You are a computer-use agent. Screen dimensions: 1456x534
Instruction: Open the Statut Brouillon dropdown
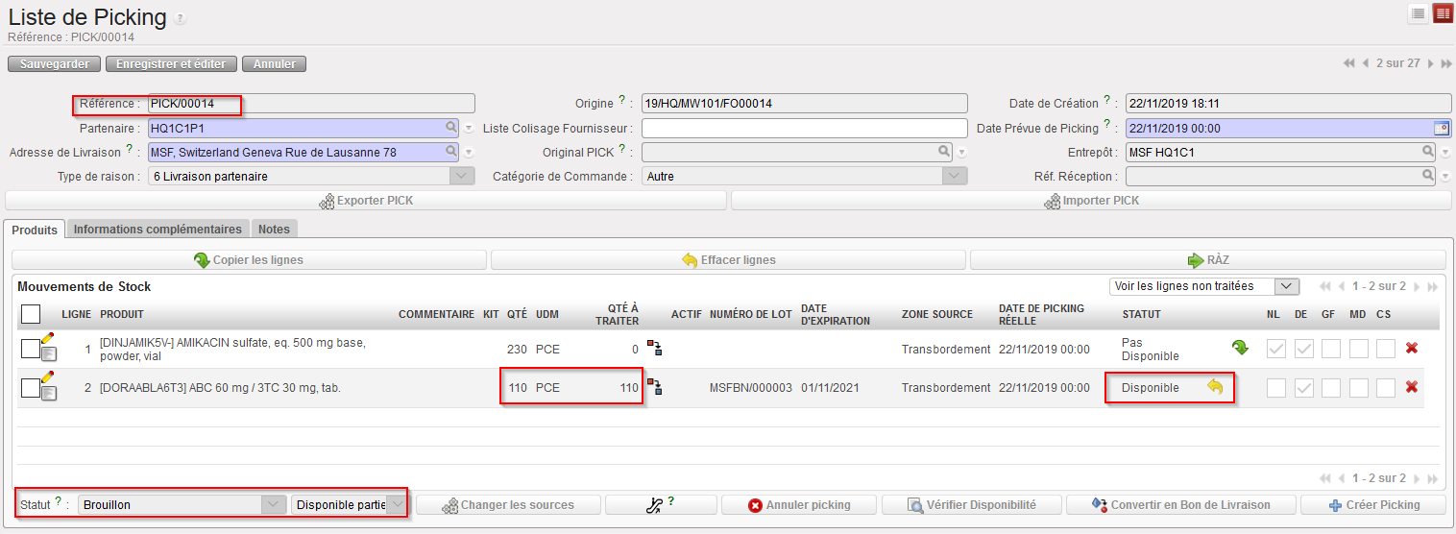274,504
